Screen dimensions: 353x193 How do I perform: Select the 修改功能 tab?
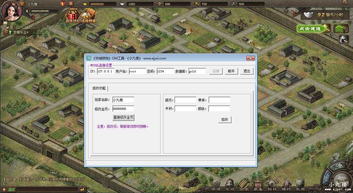[x=99, y=88]
